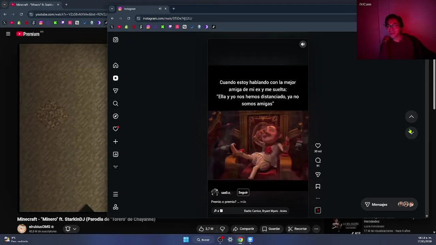Go to previous reel with up chevron
The image size is (436, 245).
point(411,117)
